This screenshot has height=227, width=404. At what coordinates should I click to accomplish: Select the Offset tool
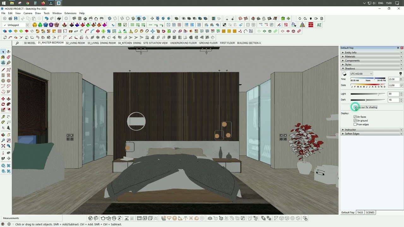coord(9,110)
